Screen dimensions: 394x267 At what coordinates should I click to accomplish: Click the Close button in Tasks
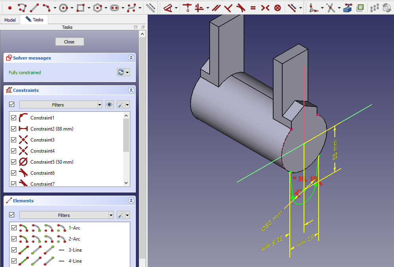(69, 42)
